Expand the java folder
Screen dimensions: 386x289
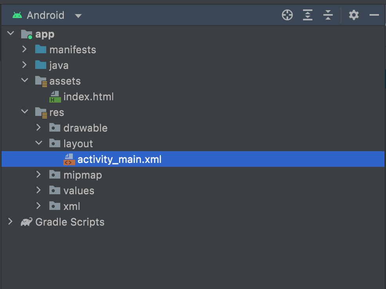24,65
